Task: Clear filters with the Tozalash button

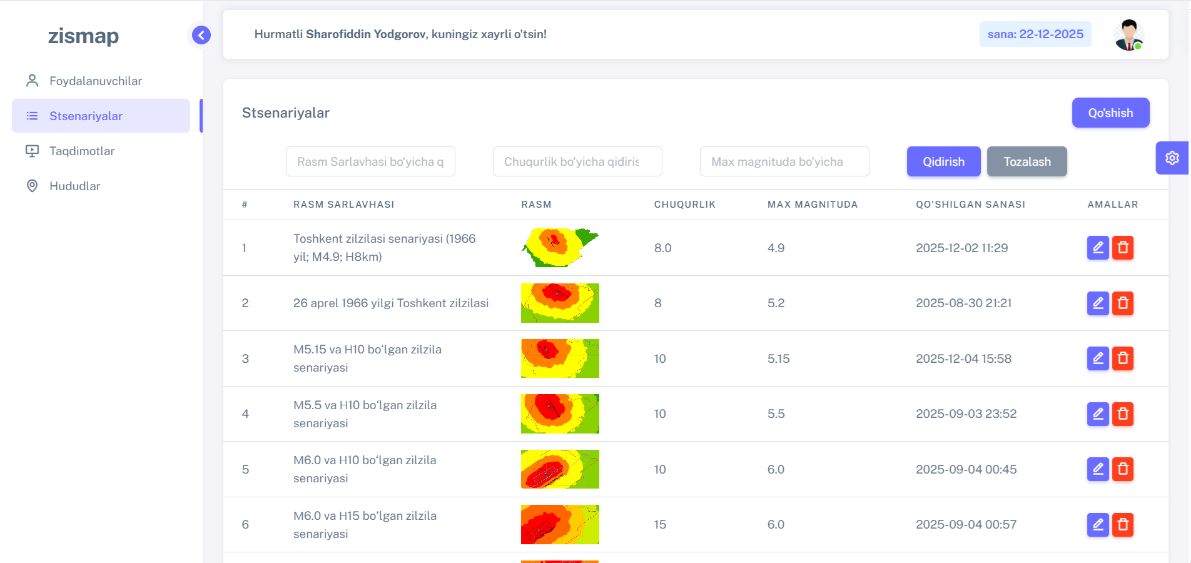Action: point(1026,161)
